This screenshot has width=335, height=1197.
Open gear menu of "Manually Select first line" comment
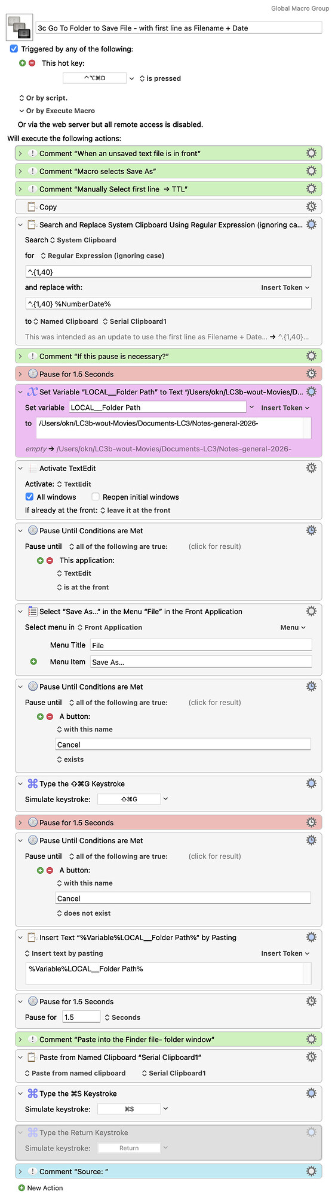pos(311,189)
